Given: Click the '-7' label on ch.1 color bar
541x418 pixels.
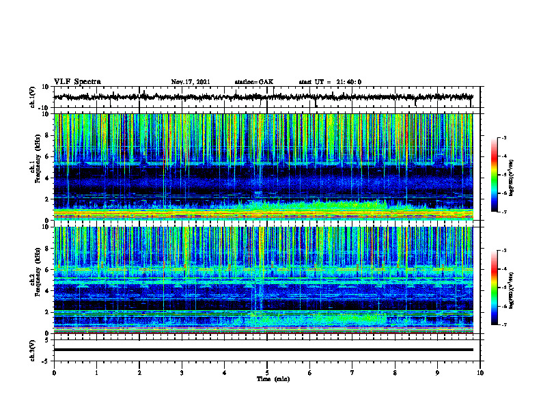Looking at the screenshot, I should pyautogui.click(x=504, y=212).
